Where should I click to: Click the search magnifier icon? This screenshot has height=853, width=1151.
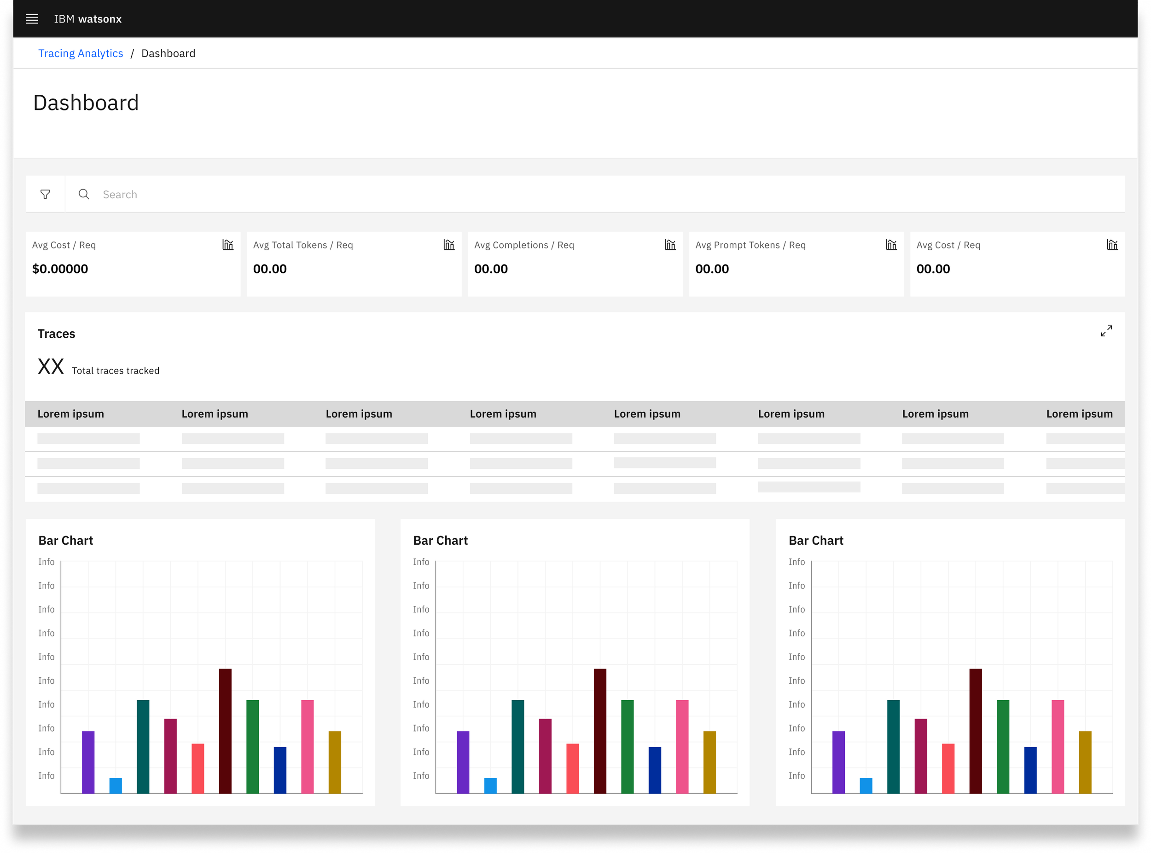coord(84,195)
